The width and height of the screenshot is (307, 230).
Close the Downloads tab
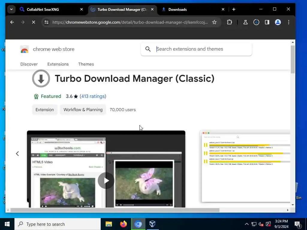[223, 9]
